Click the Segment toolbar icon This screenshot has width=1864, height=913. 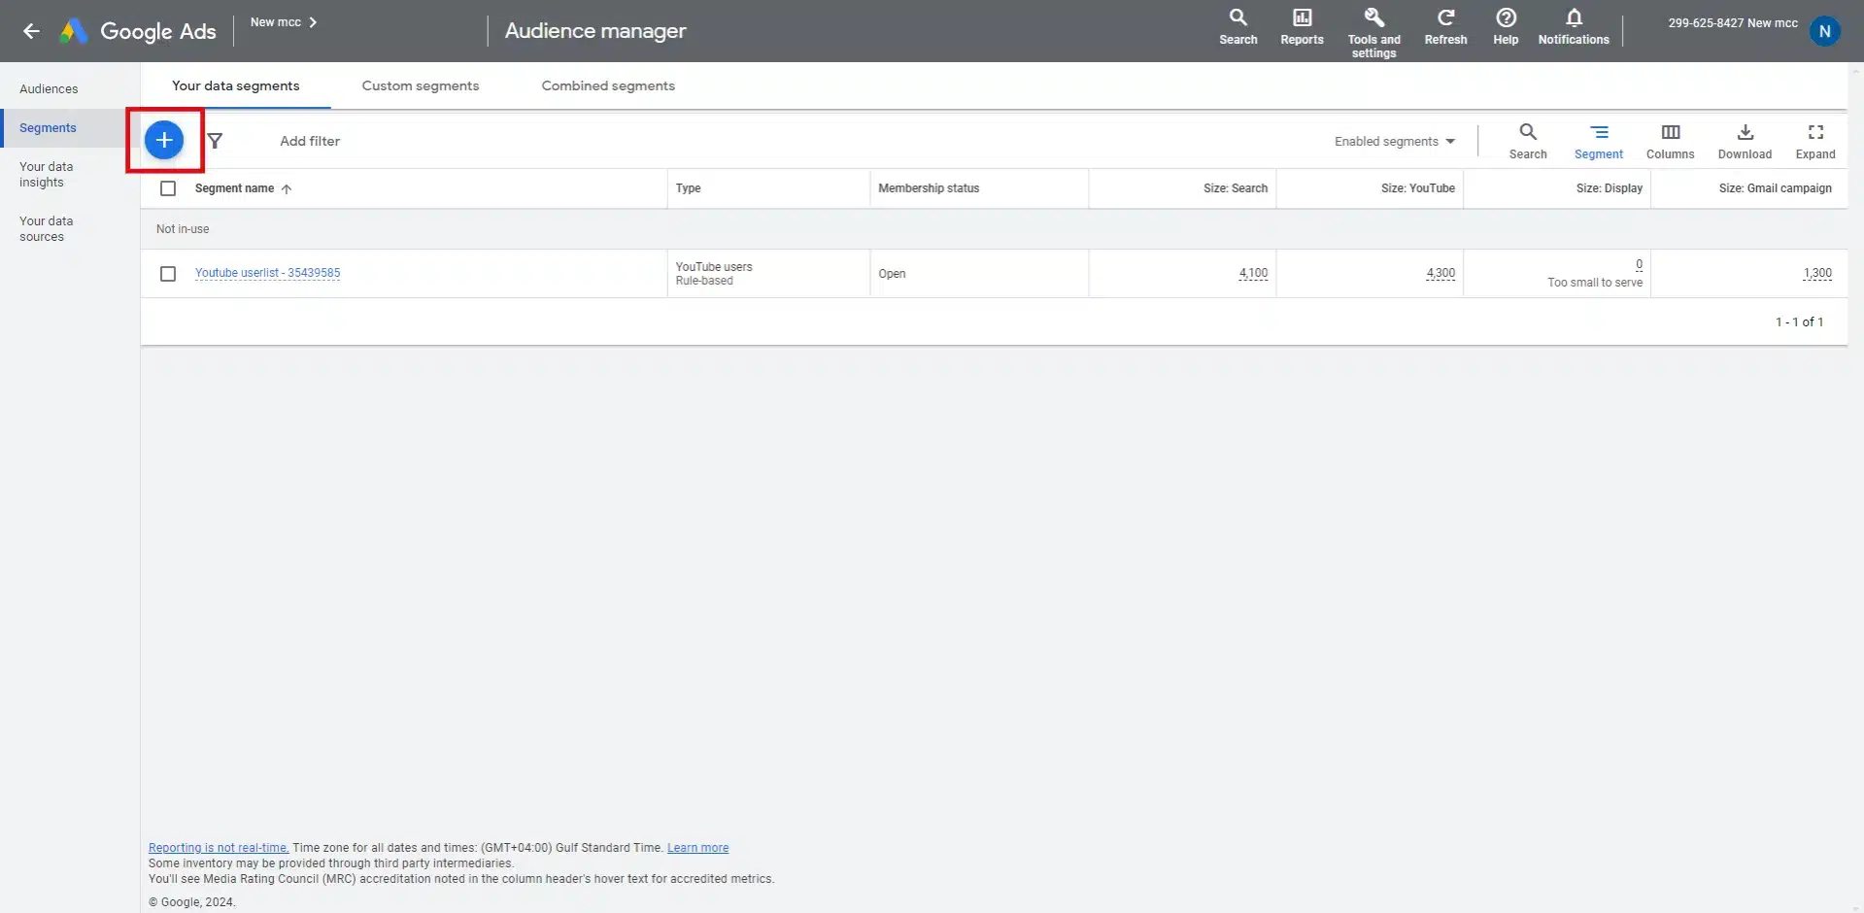1598,141
